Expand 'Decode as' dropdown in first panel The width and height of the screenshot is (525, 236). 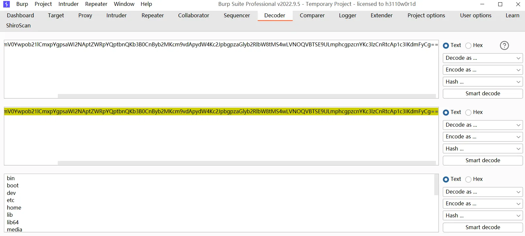pyautogui.click(x=483, y=58)
